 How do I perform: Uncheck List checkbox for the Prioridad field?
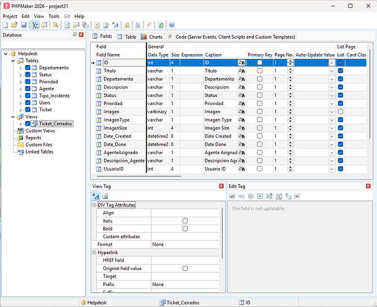[340, 104]
